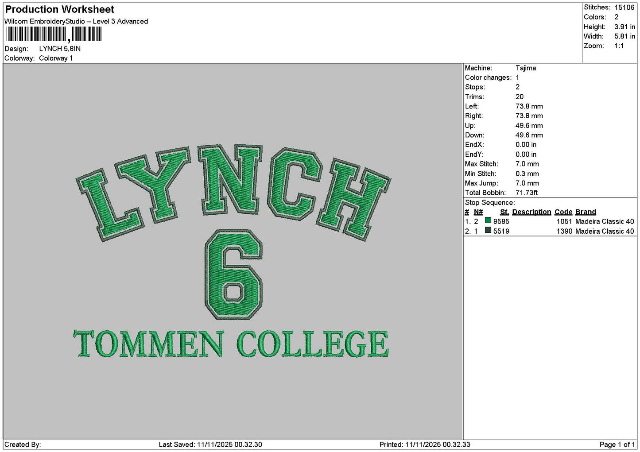Click thread code 1051
This screenshot has width=640, height=452.
pos(564,221)
